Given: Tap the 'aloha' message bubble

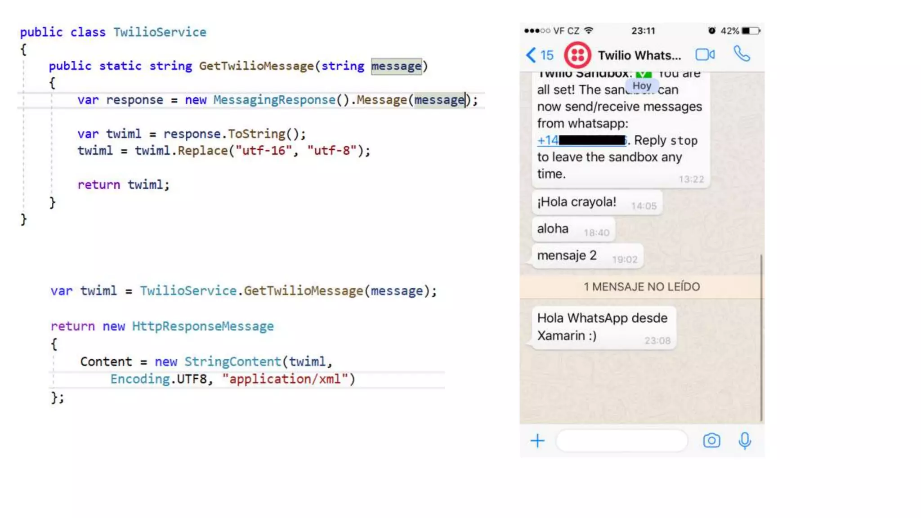Looking at the screenshot, I should [x=573, y=229].
